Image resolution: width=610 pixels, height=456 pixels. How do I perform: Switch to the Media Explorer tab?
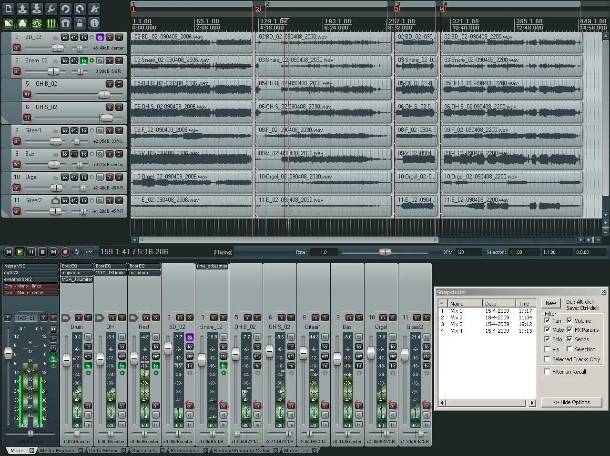pos(58,450)
